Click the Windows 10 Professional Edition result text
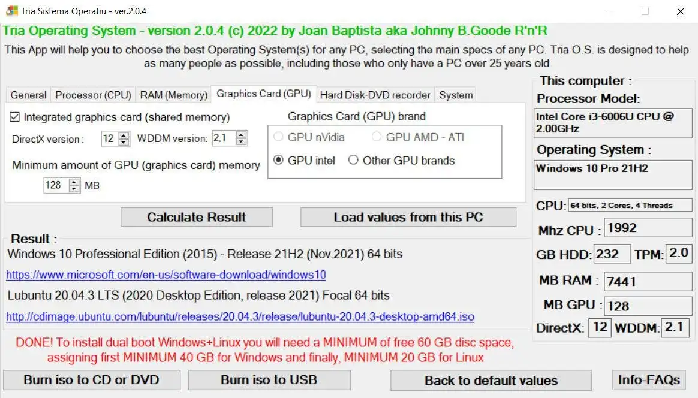Image resolution: width=698 pixels, height=398 pixels. pyautogui.click(x=204, y=254)
